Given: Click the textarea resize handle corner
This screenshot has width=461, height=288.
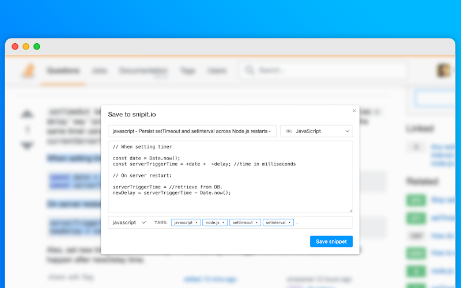Looking at the screenshot, I should pyautogui.click(x=351, y=210).
